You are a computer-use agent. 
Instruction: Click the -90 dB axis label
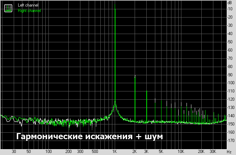(x=230, y=75)
